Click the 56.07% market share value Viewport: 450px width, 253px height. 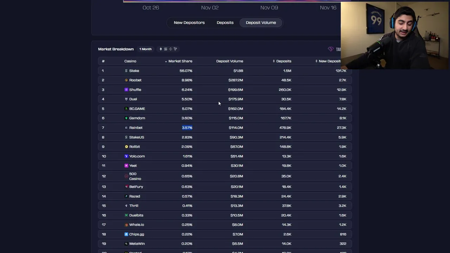[186, 71]
